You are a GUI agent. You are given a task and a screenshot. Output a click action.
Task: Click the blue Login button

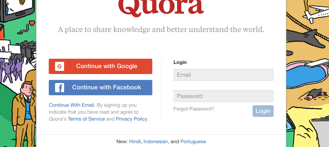tap(263, 111)
